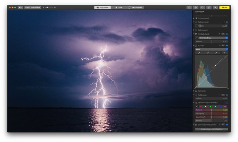Toggle the Weißabgleich adjustment circle
The height and width of the screenshot is (142, 238).
pos(227,34)
